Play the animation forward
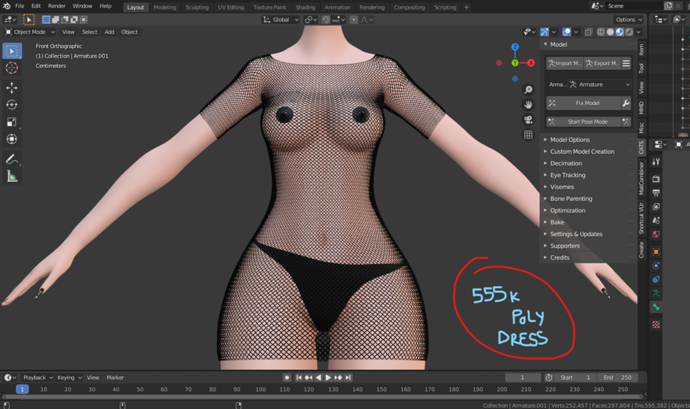This screenshot has height=409, width=690. (x=328, y=377)
